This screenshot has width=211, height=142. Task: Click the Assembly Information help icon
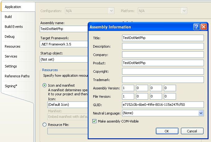[196, 27]
